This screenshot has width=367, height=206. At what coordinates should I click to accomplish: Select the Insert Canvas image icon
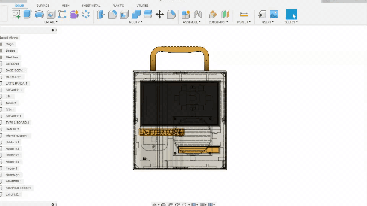(274, 15)
